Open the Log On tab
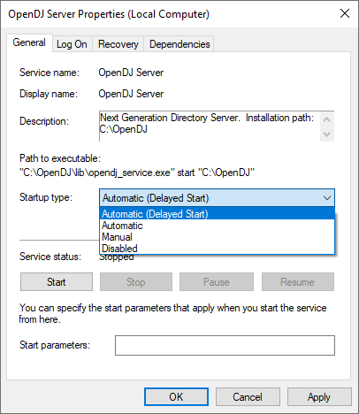This screenshot has height=414, width=359. tap(72, 44)
